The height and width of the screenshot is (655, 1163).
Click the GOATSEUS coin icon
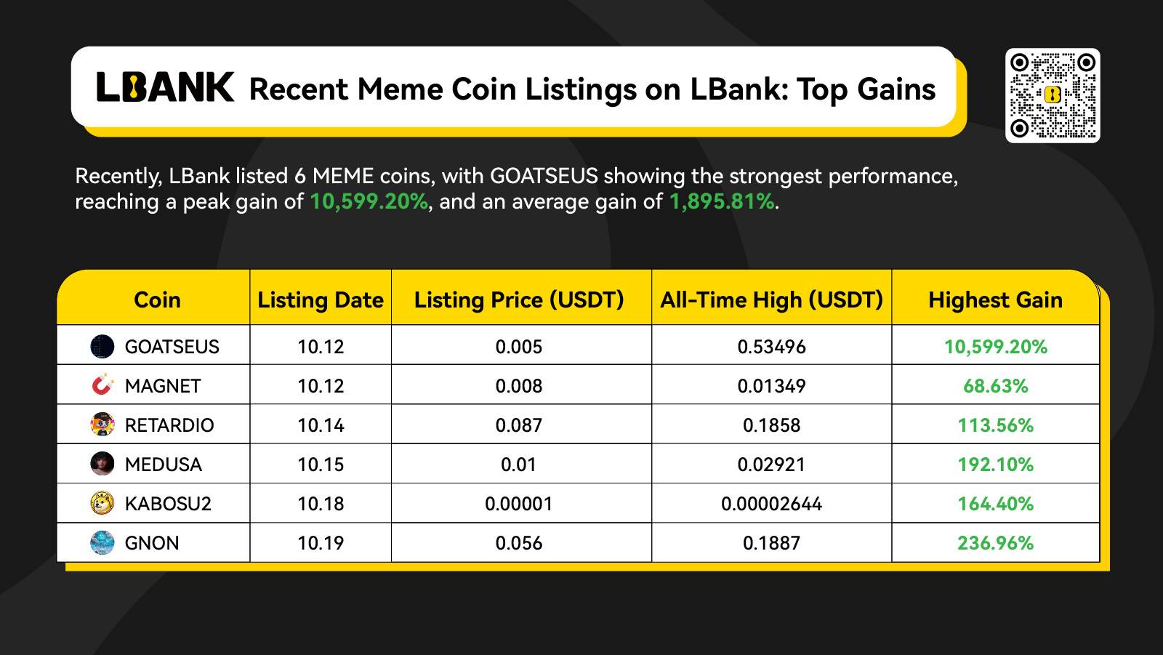point(102,346)
